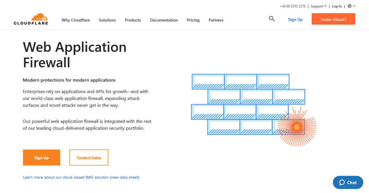Viewport: 369px width, 193px height.
Task: Click the Web Application Firewall heading
Action: click(x=75, y=54)
